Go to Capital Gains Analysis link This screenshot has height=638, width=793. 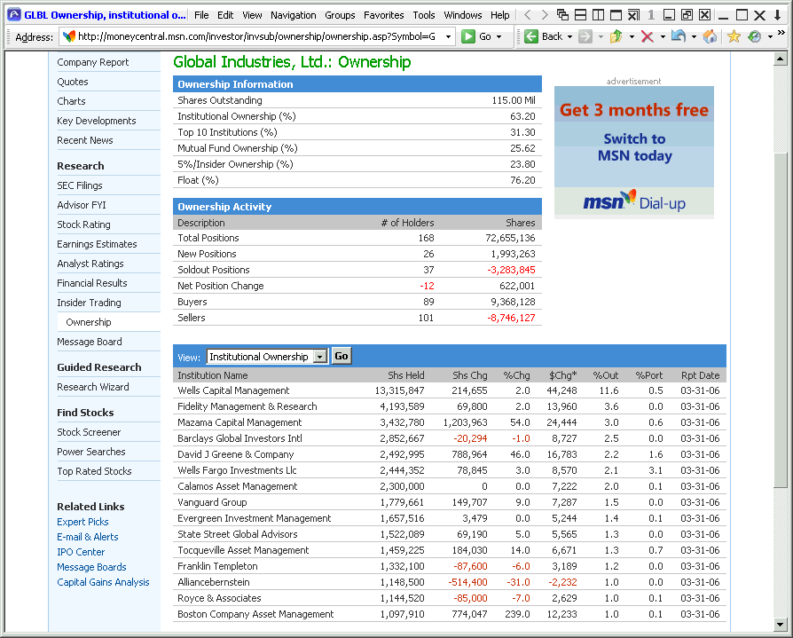click(103, 582)
